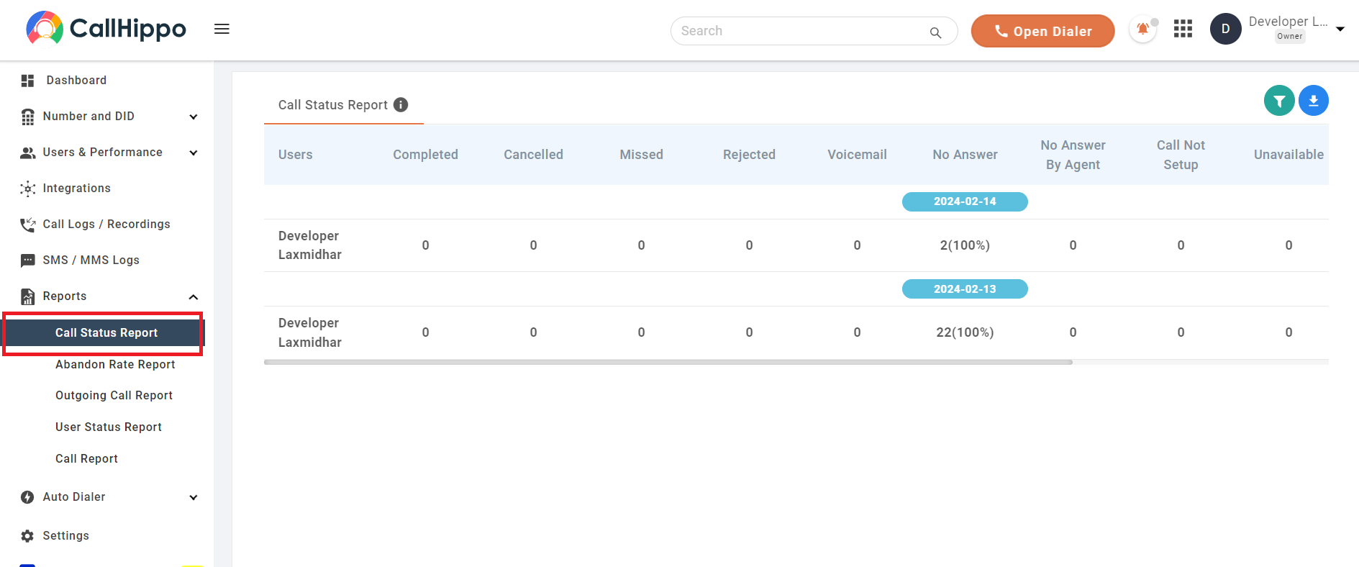Click the Call Logs phone icon
The height and width of the screenshot is (567, 1359).
click(27, 224)
